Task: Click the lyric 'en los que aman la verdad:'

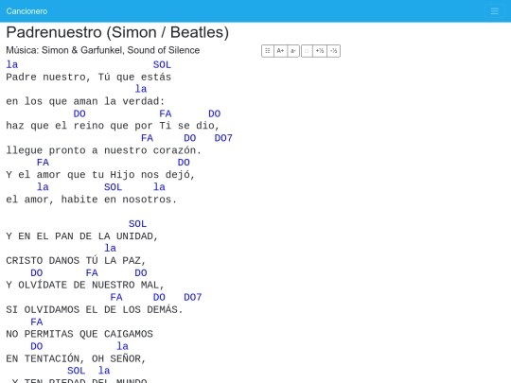Action: (x=85, y=101)
